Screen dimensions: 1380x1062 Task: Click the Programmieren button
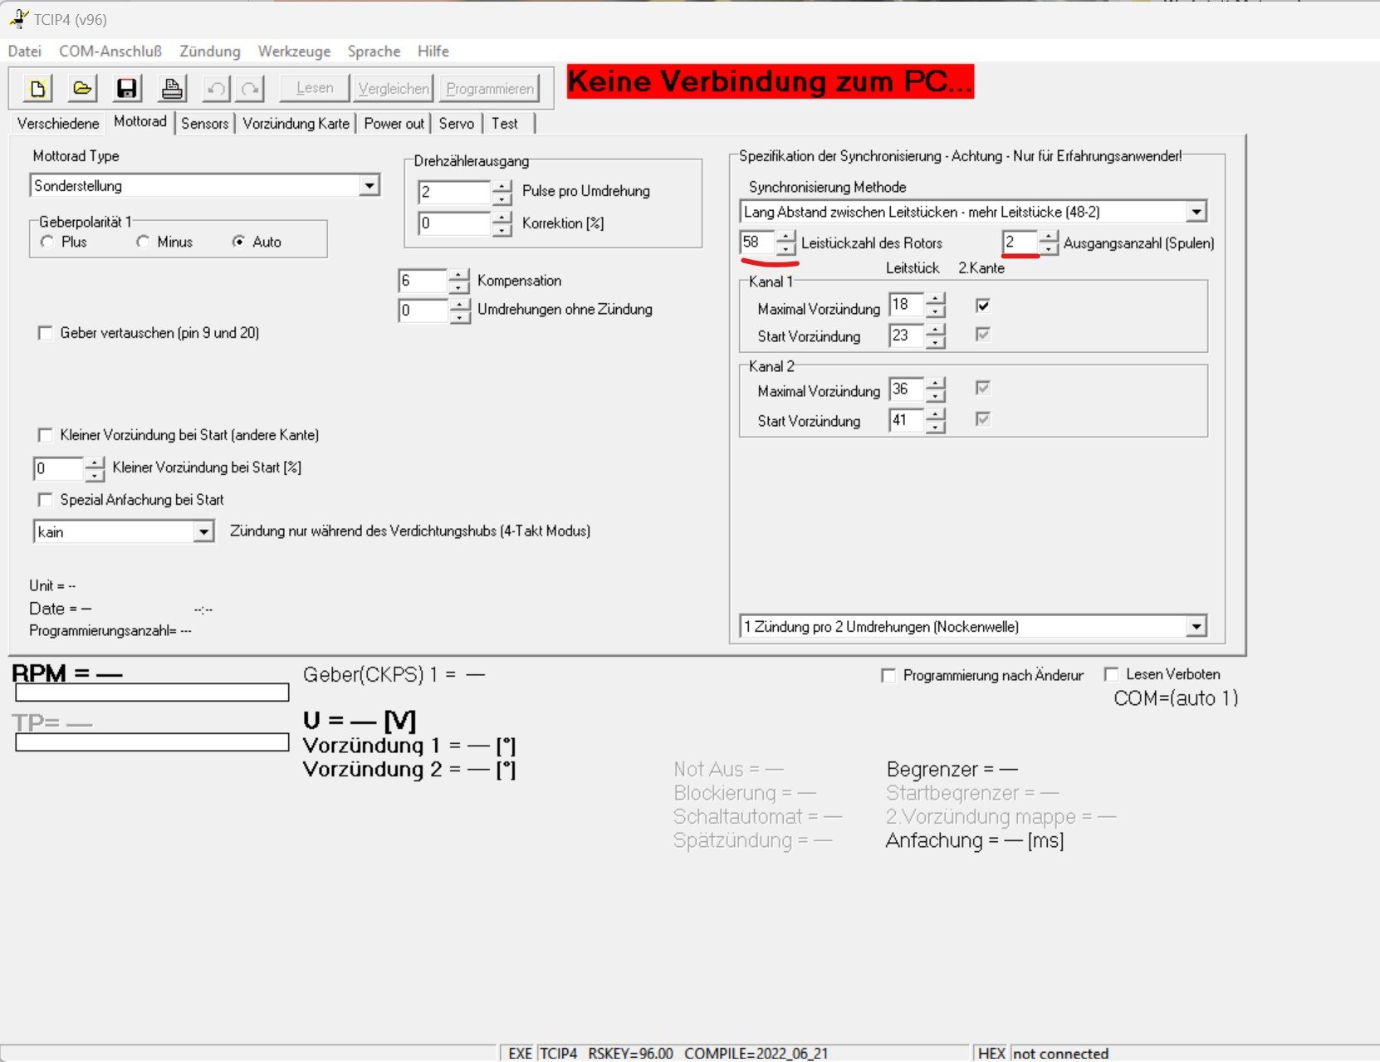[490, 88]
